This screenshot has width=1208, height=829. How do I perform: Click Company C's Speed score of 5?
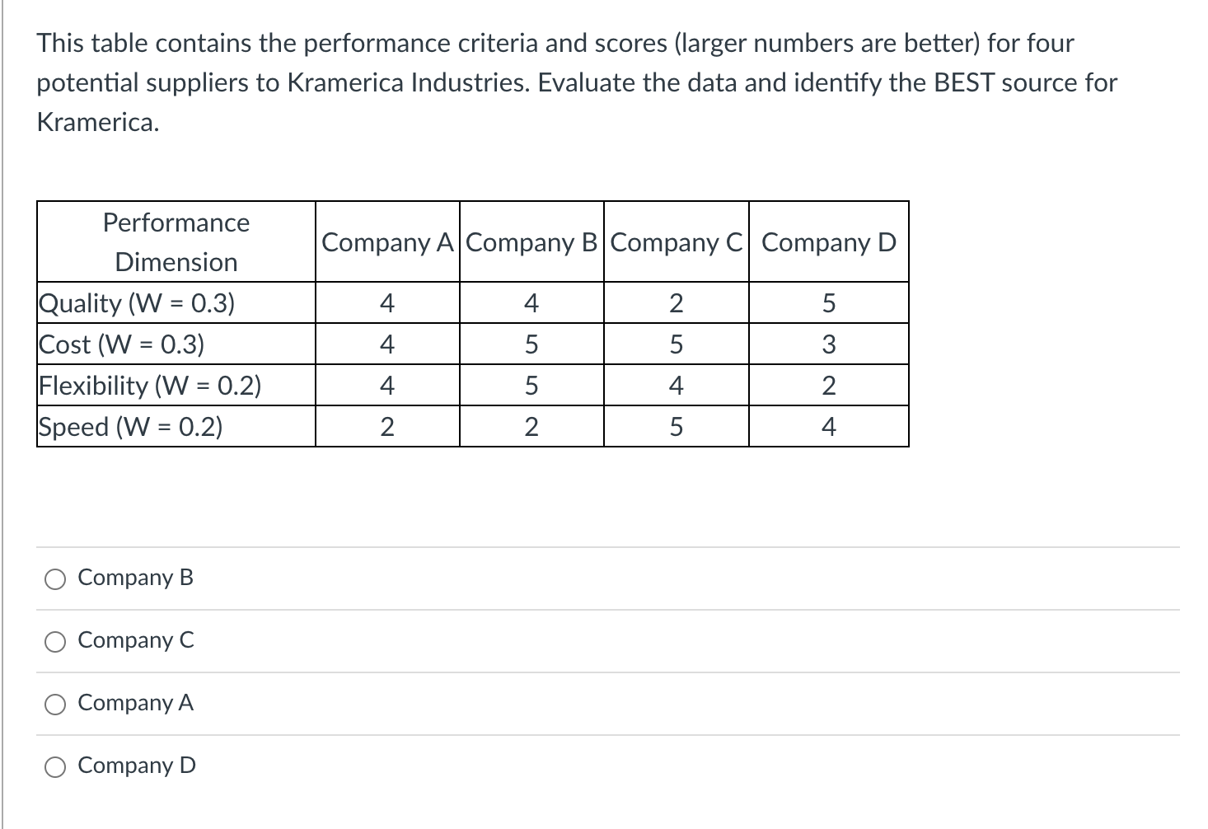pyautogui.click(x=676, y=424)
